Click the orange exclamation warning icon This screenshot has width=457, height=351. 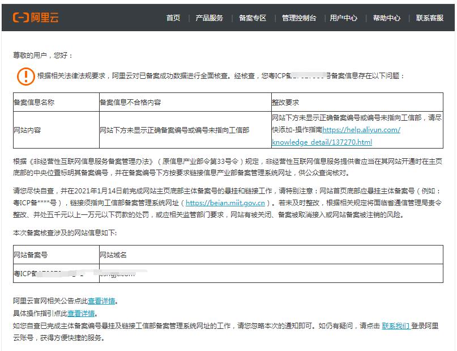click(26, 76)
